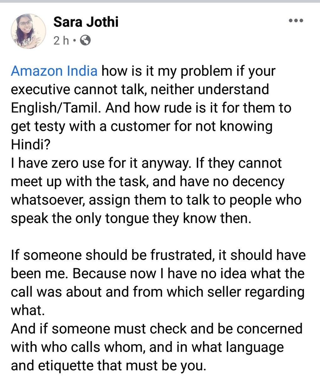Click the '2 h' post timestamp
Image resolution: width=320 pixels, height=378 pixels.
61,40
